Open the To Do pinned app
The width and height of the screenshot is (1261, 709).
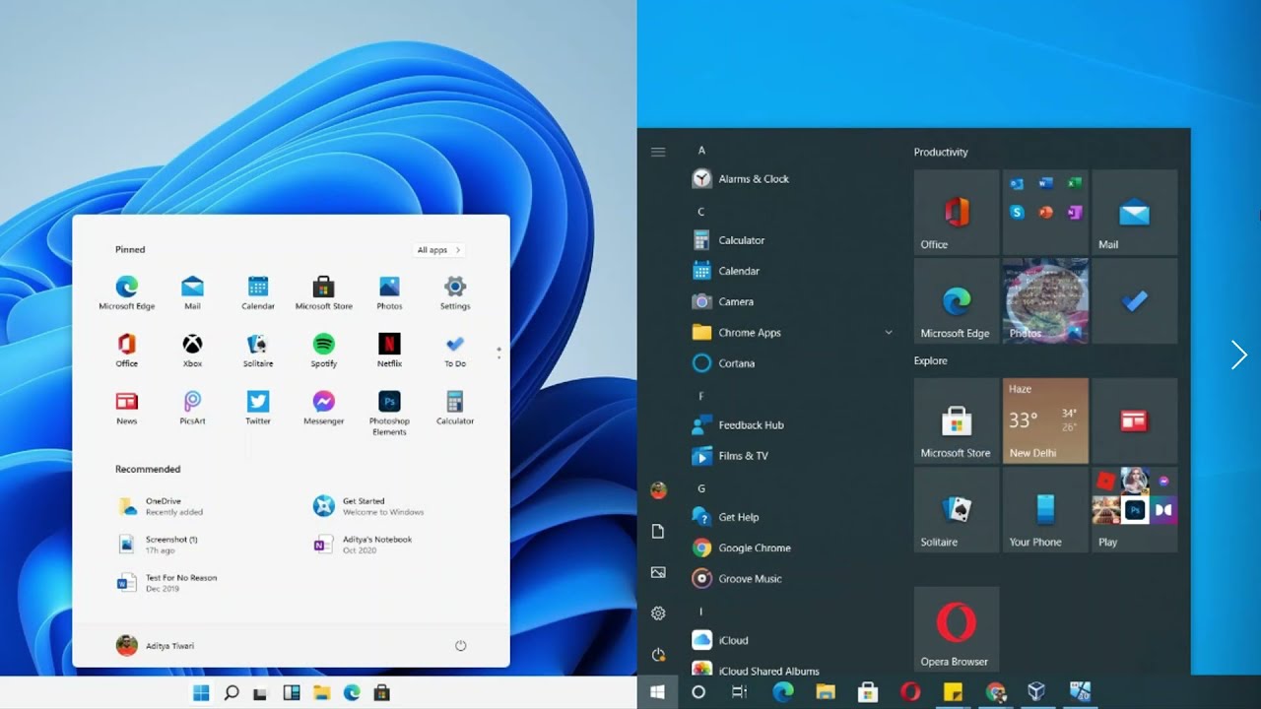[454, 350]
